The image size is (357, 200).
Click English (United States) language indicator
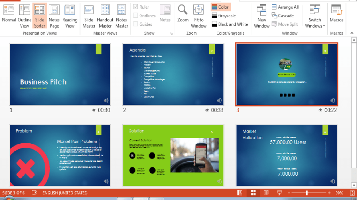click(65, 193)
